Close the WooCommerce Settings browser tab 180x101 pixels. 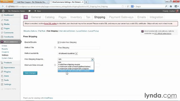pos(82,2)
